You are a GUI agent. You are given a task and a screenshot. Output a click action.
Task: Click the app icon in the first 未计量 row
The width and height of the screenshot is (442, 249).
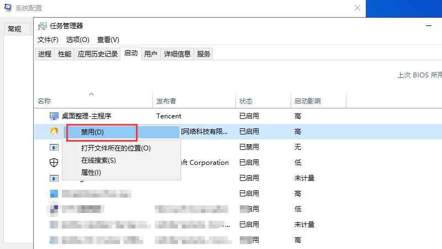pyautogui.click(x=54, y=178)
